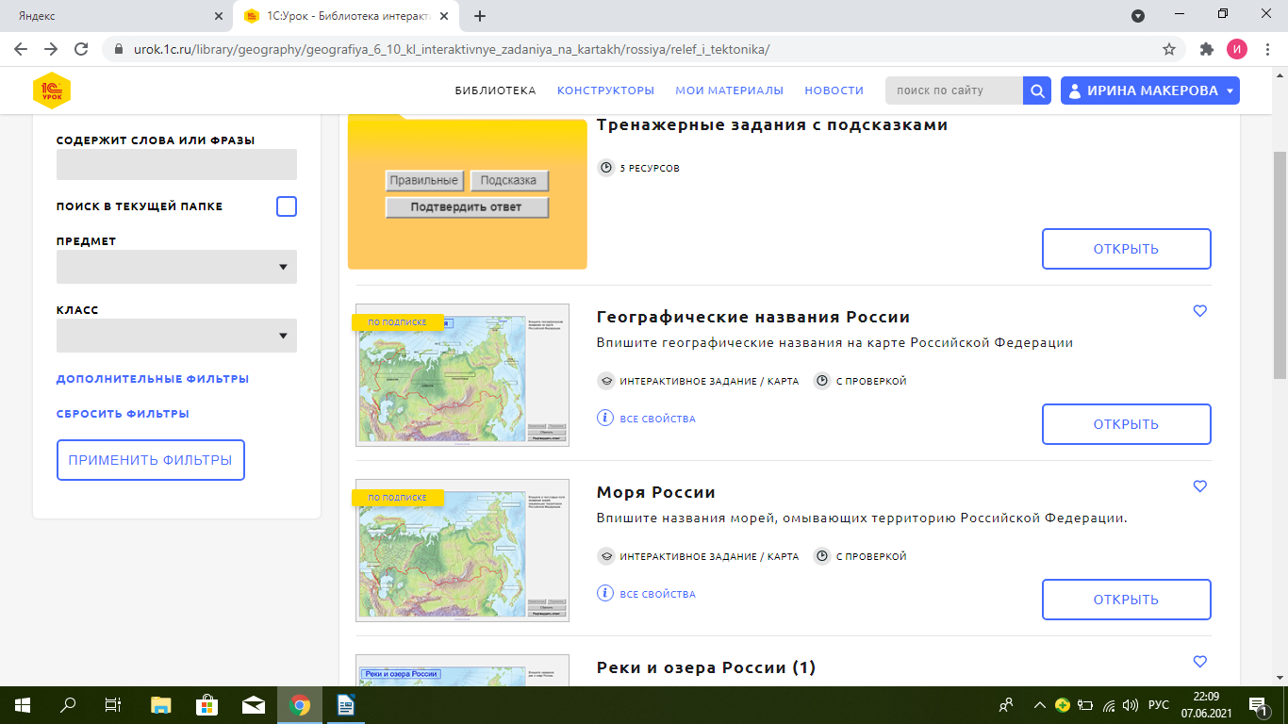Click the Содержит слова или фразы input field
This screenshot has width=1288, height=724.
(x=176, y=164)
